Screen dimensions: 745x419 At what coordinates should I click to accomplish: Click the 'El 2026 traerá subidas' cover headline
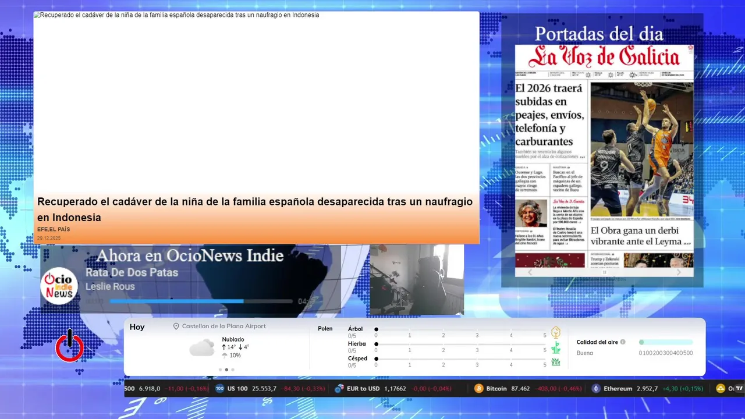point(549,115)
